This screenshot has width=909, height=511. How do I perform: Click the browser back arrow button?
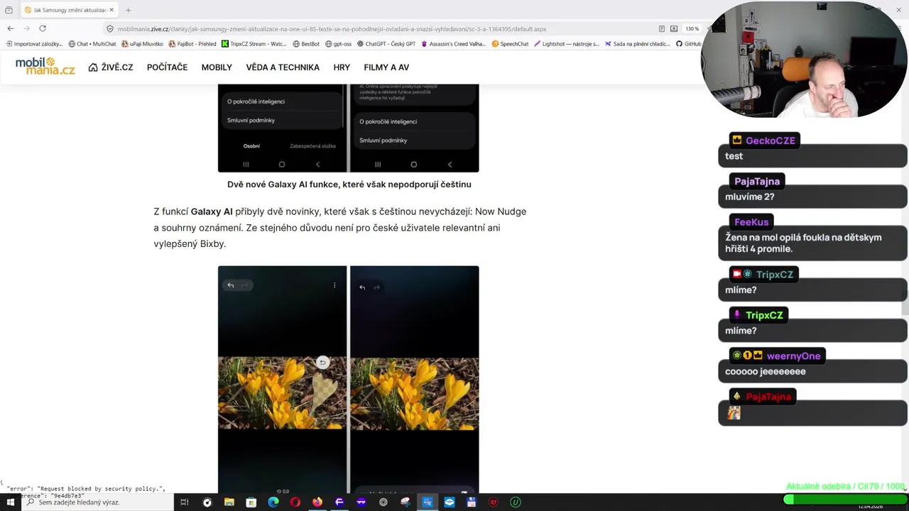[11, 28]
